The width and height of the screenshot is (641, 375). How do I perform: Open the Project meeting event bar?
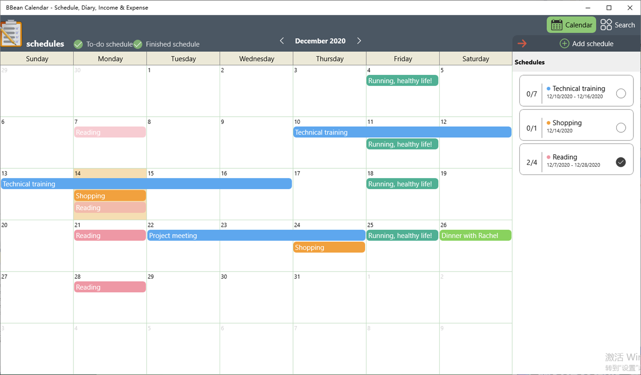click(256, 235)
